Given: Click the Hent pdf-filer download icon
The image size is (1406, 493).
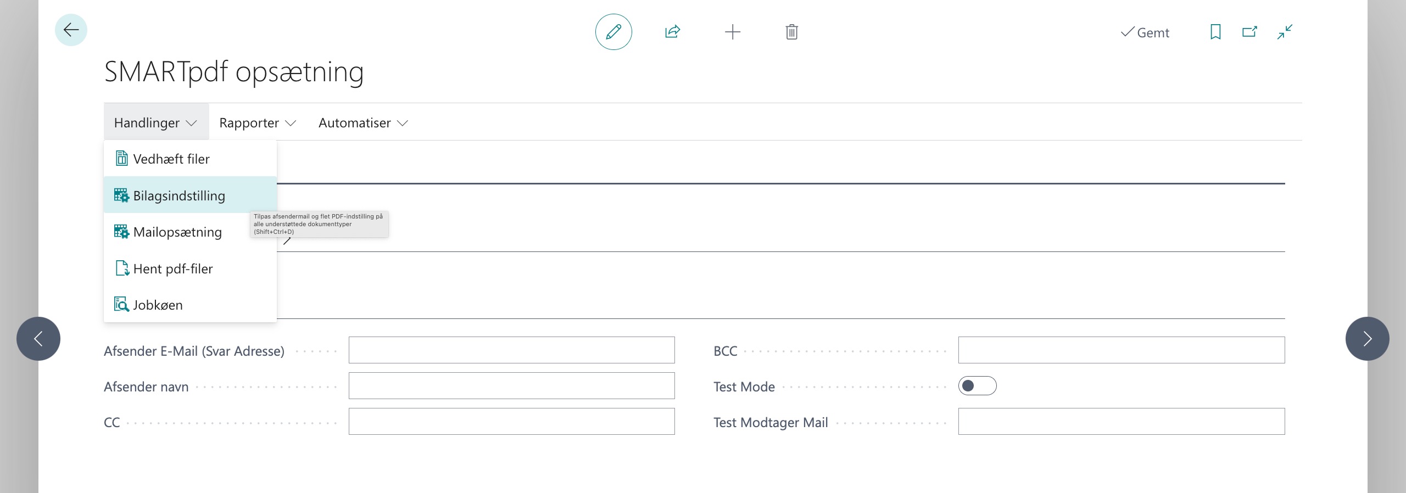Looking at the screenshot, I should 122,268.
